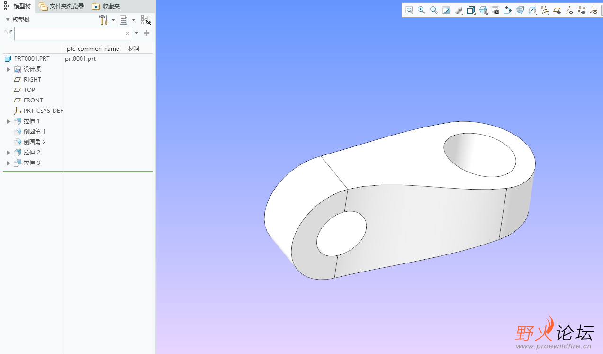This screenshot has height=354, width=603.
Task: Open the shaded display style icon
Action: click(x=459, y=10)
